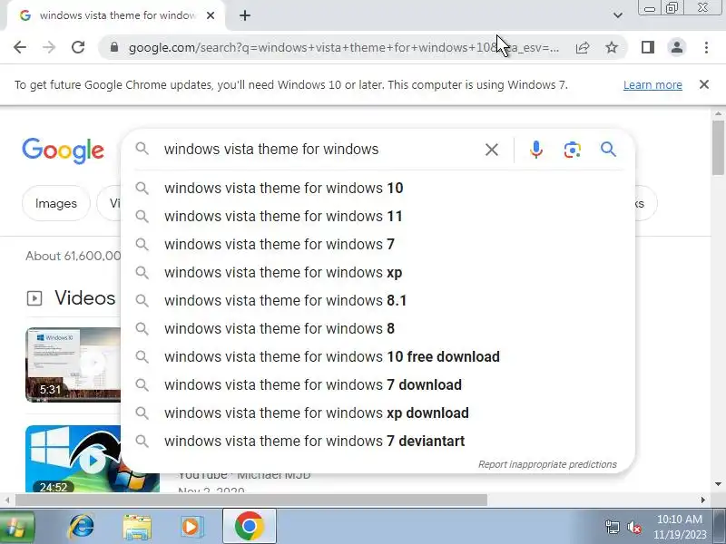
Task: Pick suggestion ending in windows 8.1
Action: (x=378, y=301)
